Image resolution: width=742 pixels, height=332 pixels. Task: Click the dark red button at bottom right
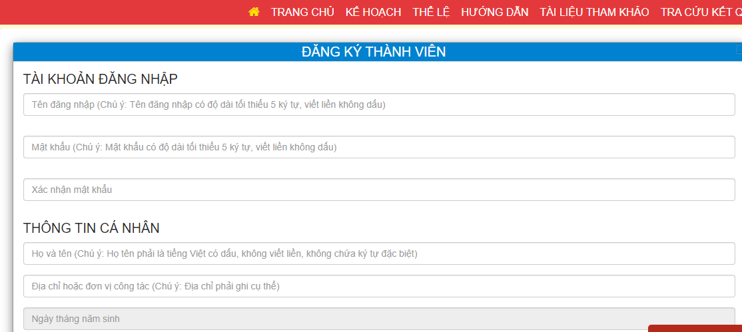point(695,328)
